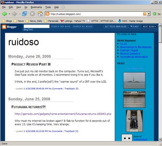
Task: Open the Forward button history dropdown arrow
Action: (x=19, y=14)
